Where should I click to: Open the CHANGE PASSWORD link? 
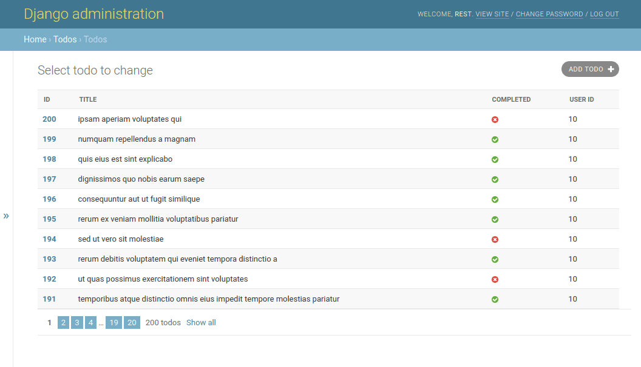[549, 14]
